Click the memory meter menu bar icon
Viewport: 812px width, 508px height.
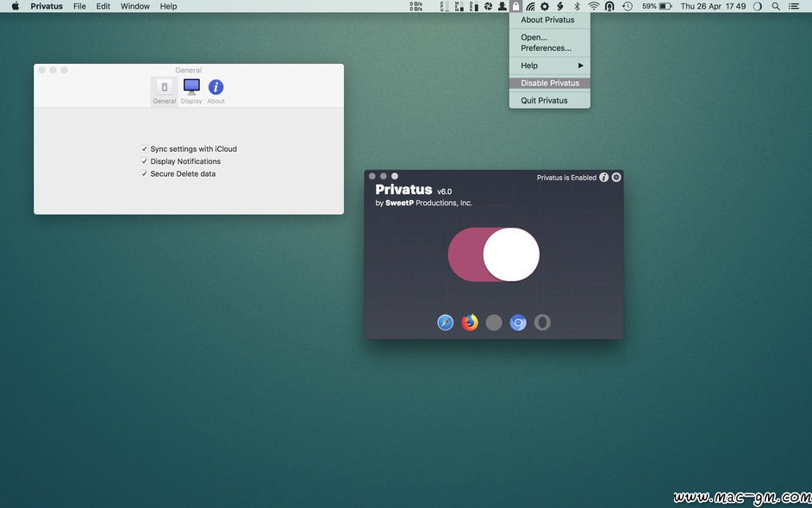tap(459, 6)
